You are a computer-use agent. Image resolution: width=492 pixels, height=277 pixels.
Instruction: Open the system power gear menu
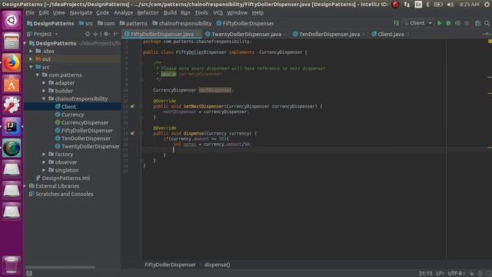pos(487,5)
